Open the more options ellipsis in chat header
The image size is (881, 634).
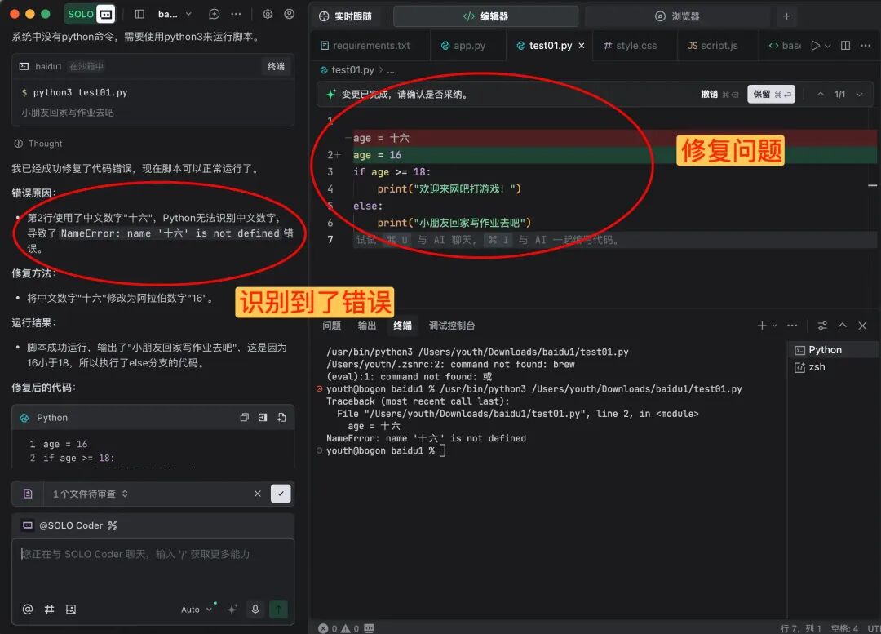click(x=236, y=14)
